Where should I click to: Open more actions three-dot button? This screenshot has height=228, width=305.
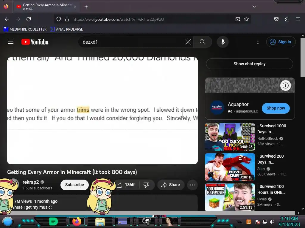(x=192, y=185)
